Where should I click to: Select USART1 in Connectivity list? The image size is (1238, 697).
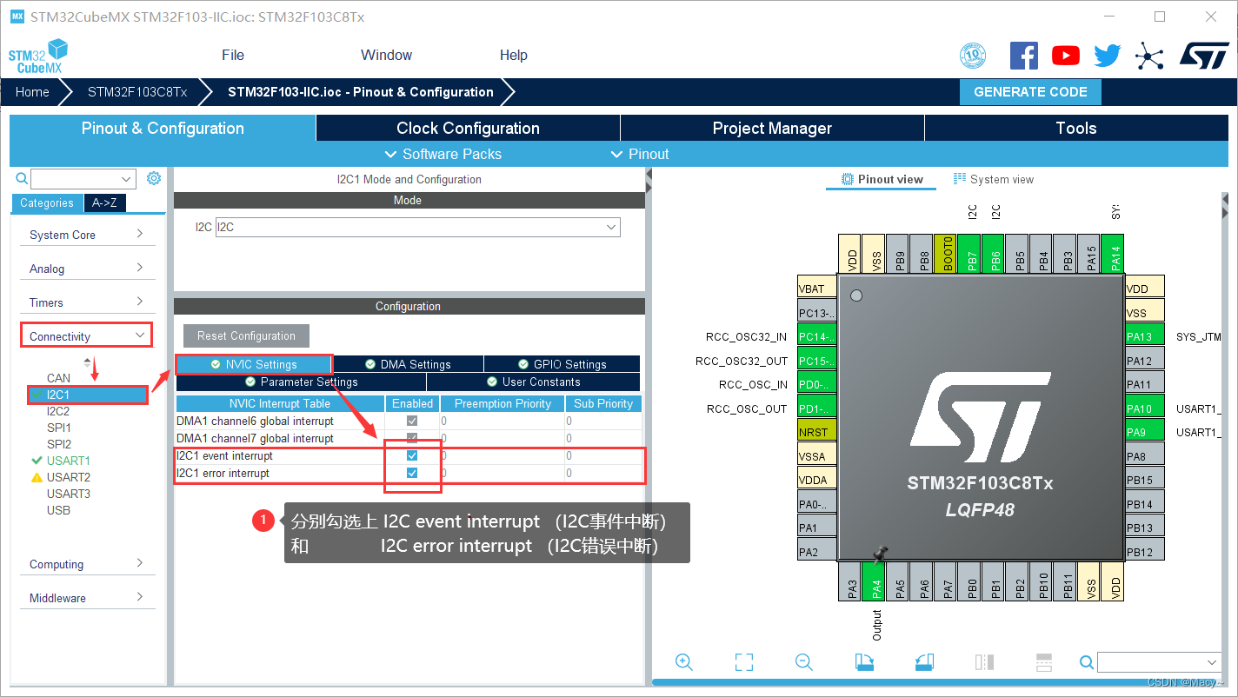point(69,461)
